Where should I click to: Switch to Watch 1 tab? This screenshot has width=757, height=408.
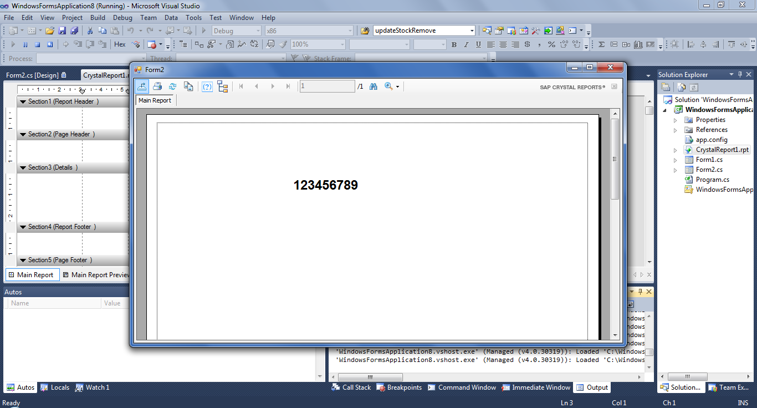coord(93,387)
